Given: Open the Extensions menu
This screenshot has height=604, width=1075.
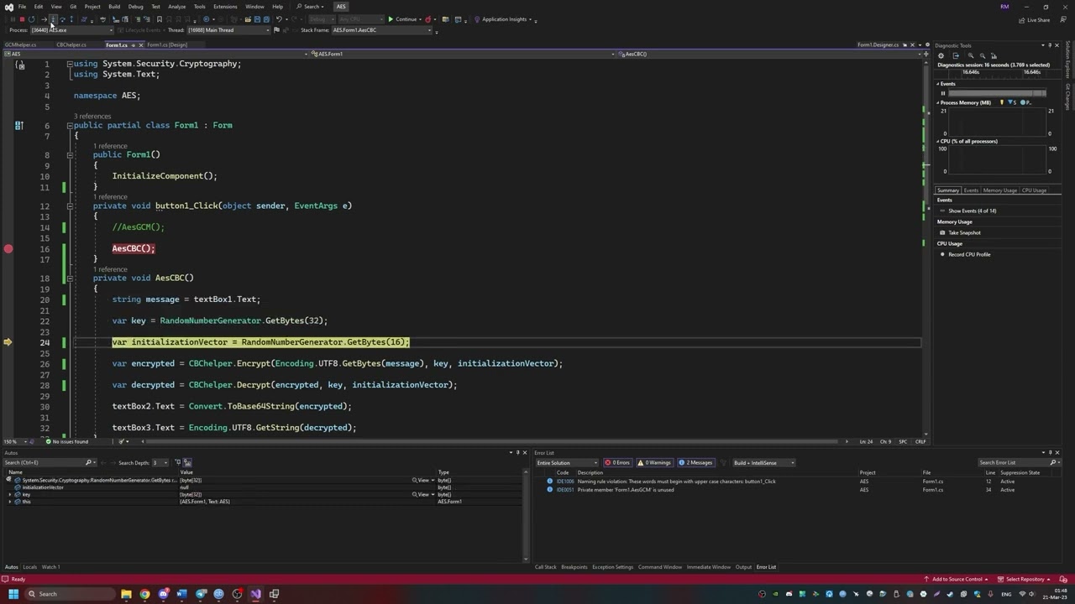Looking at the screenshot, I should pos(225,7).
